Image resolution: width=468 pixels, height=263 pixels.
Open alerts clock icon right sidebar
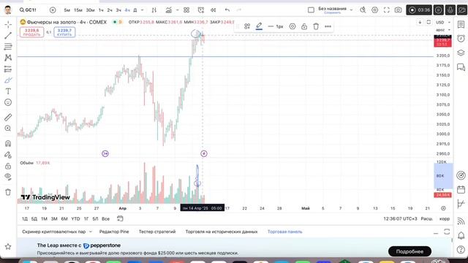tap(461, 39)
